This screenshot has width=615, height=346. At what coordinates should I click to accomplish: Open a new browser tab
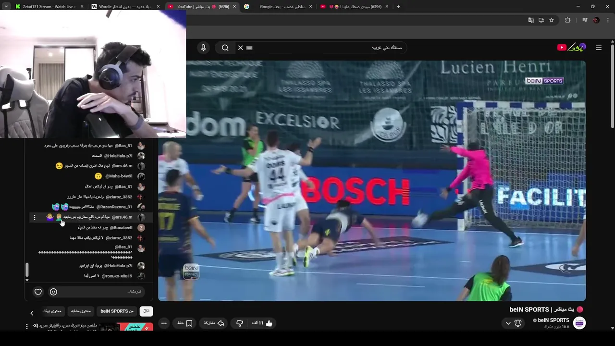pos(398,7)
